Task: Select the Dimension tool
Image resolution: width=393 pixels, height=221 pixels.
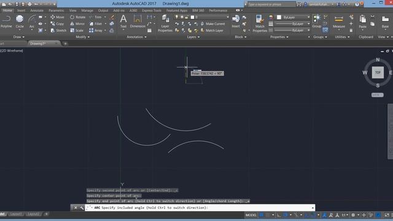Action: click(x=138, y=21)
